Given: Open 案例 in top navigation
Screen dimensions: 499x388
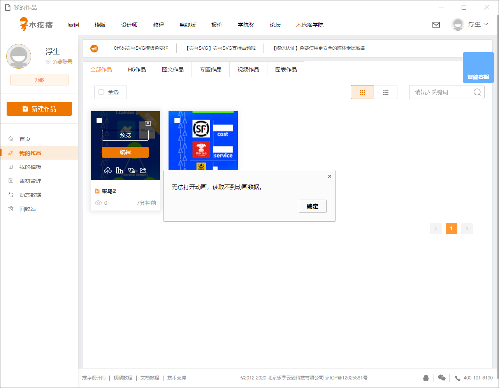Looking at the screenshot, I should point(74,25).
